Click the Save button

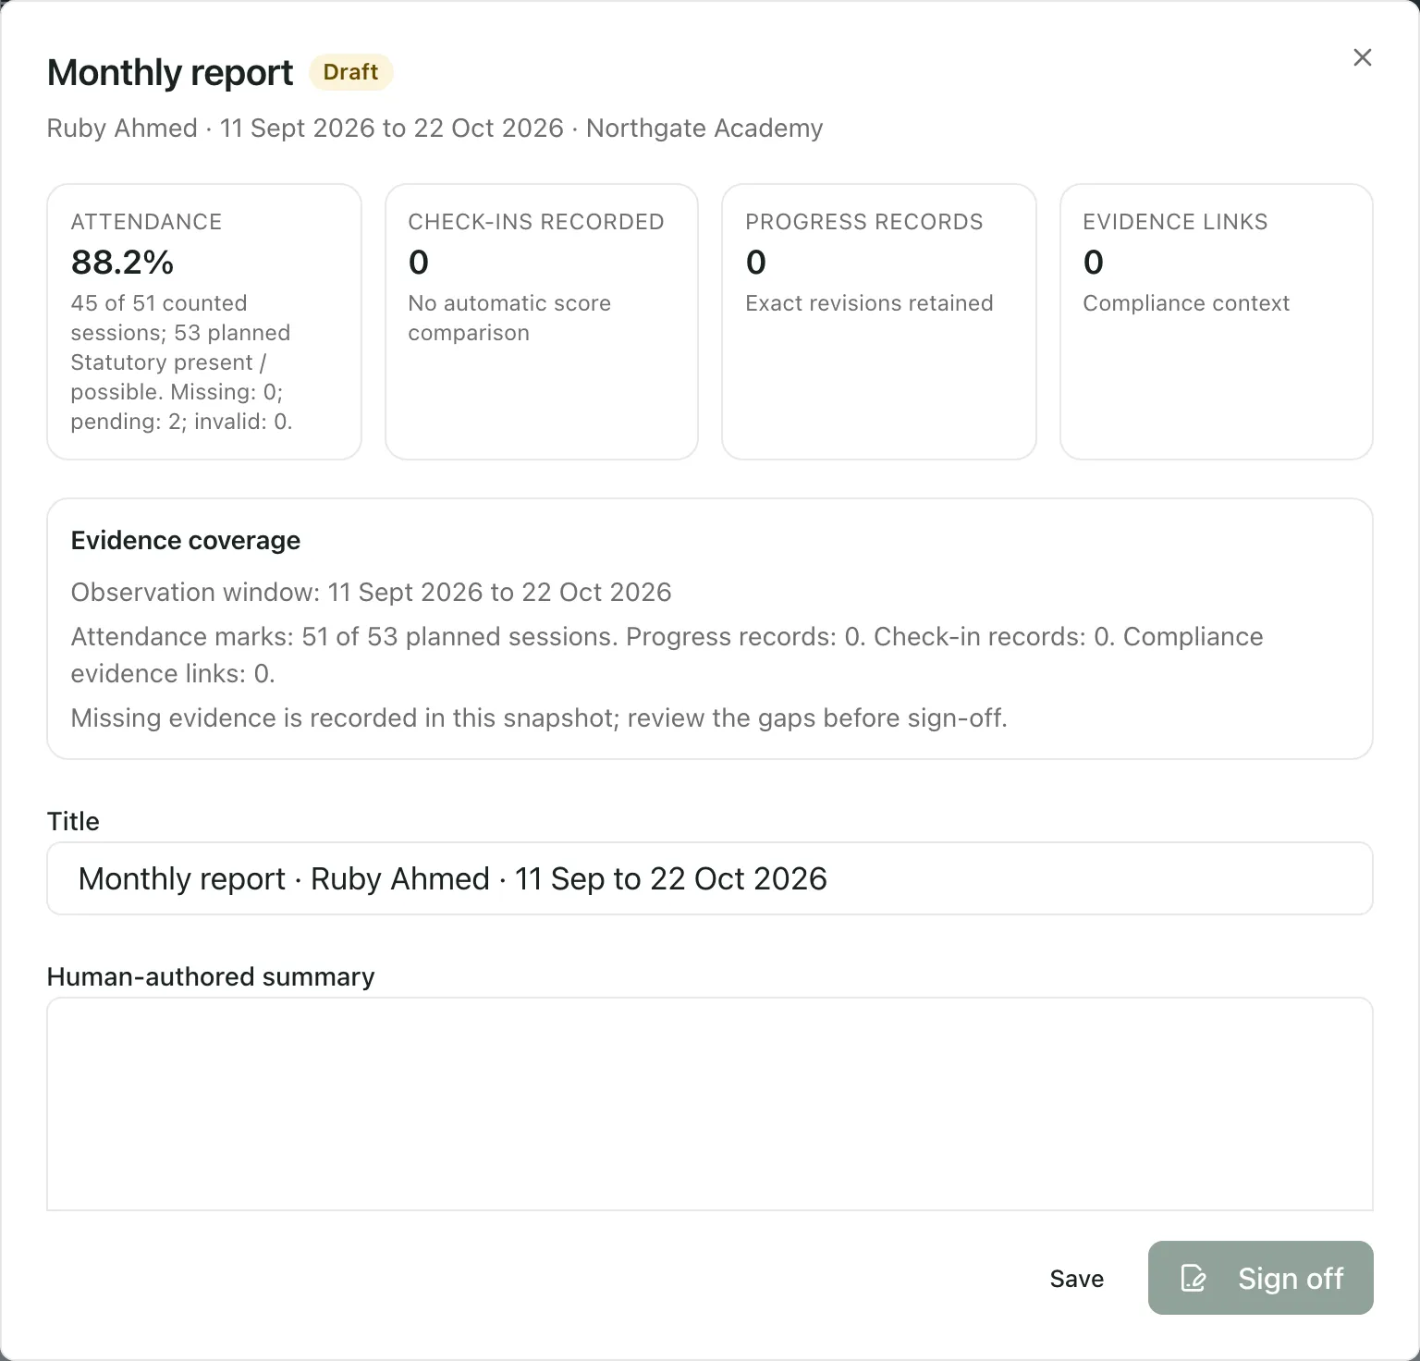pyautogui.click(x=1076, y=1278)
